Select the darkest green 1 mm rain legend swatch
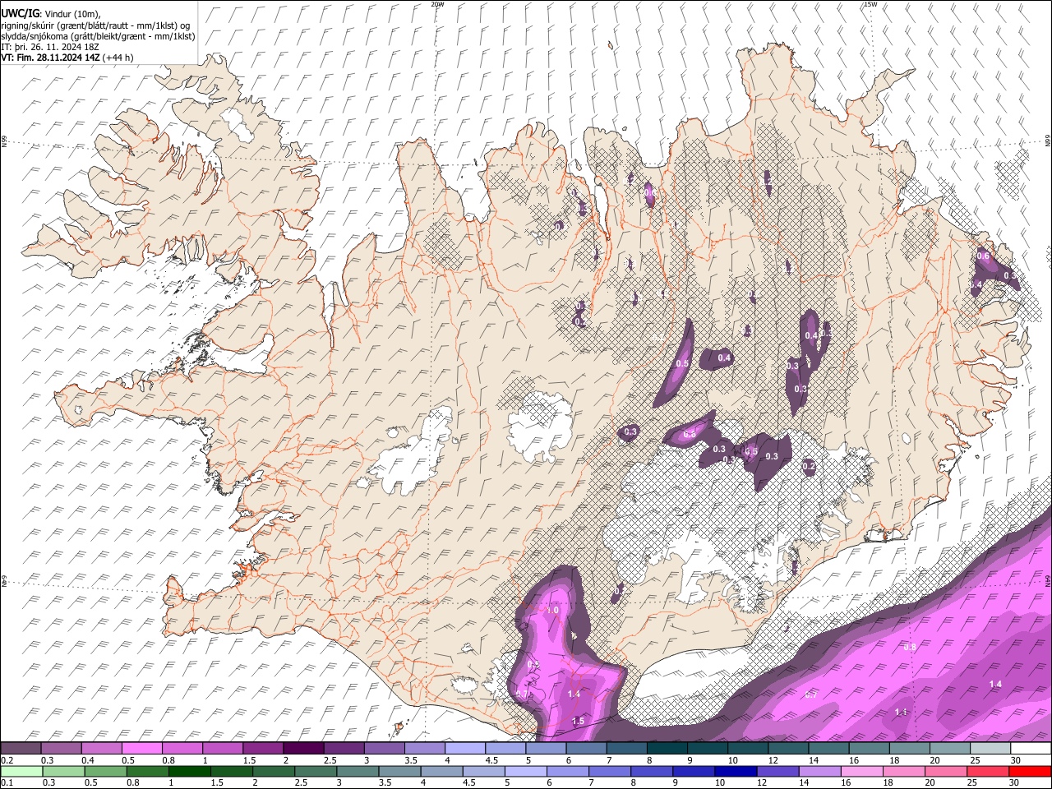Viewport: 1052px width, 789px height. tap(189, 772)
